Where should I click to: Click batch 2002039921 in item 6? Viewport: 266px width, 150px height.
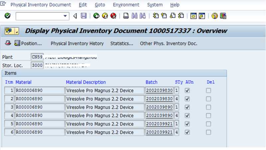point(159,132)
